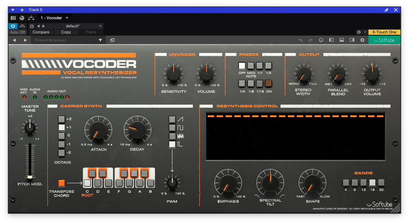Pin the plugin window
The image size is (409, 223).
[x=386, y=10]
